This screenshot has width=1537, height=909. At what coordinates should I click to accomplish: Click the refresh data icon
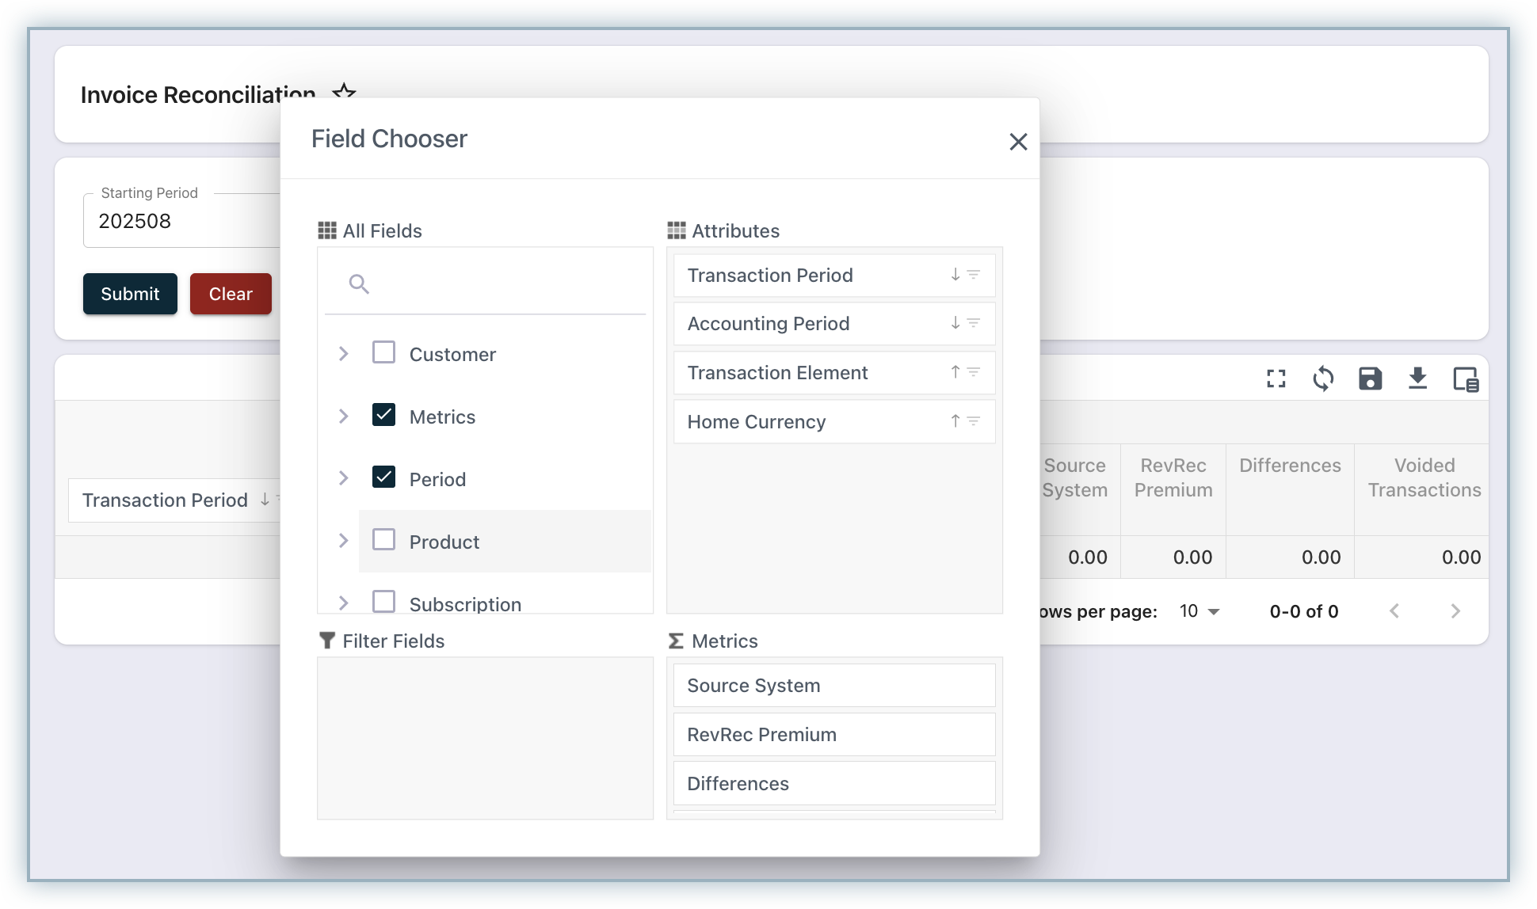(1323, 379)
